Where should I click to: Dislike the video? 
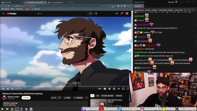coord(59,98)
